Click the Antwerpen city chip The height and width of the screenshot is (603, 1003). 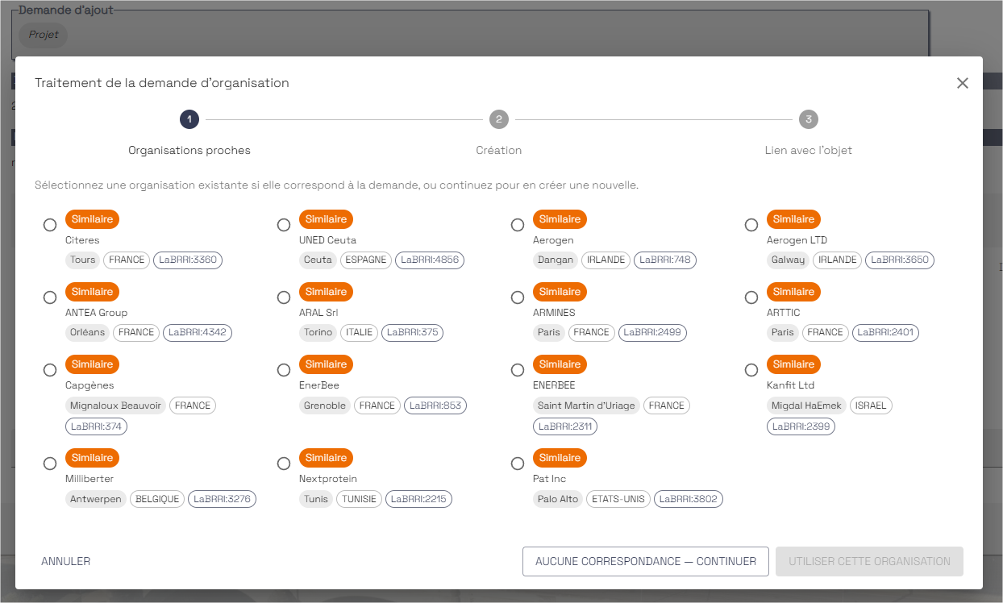pos(95,499)
